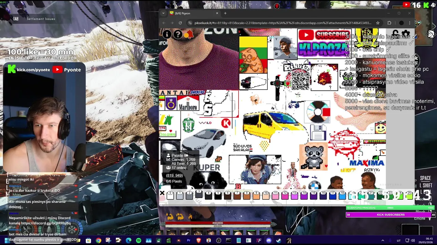Select the [6/6] Pigeon tab
This screenshot has height=245, width=437.
coord(194,13)
